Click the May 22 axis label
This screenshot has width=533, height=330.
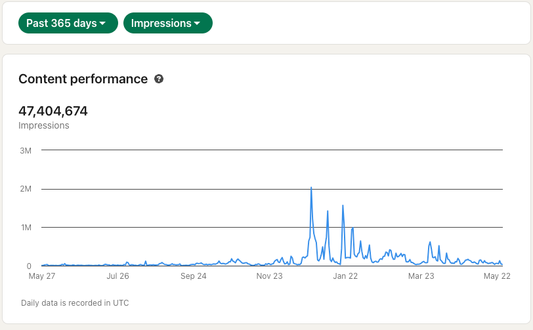click(497, 276)
